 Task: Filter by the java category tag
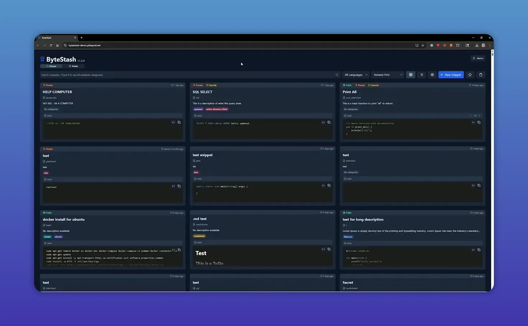coord(196,172)
